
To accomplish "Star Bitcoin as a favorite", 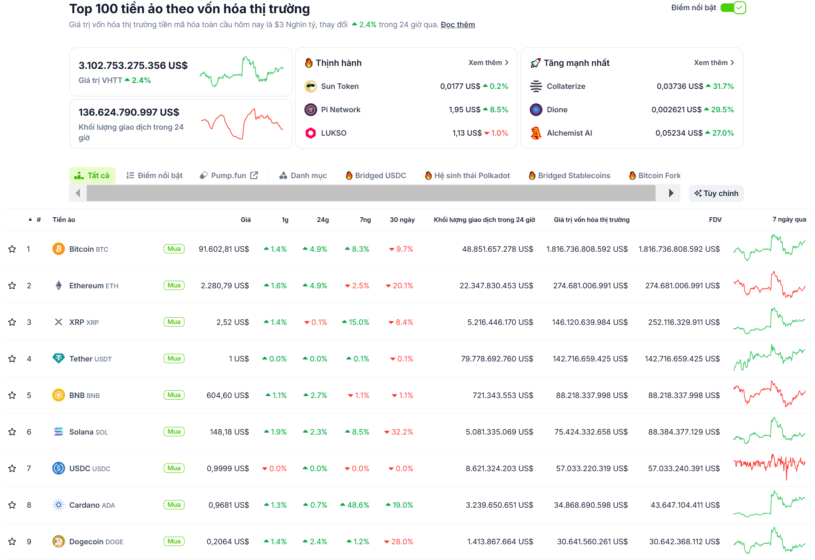I will point(12,249).
